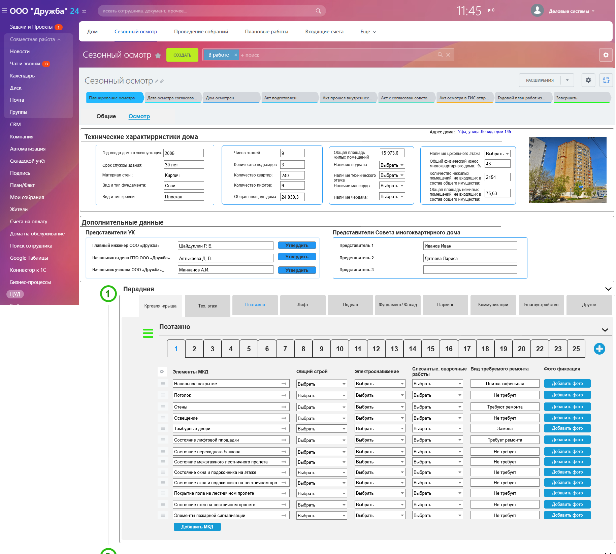This screenshot has height=554, width=616.
Task: Click the building photo thumbnail
Action: pyautogui.click(x=567, y=170)
